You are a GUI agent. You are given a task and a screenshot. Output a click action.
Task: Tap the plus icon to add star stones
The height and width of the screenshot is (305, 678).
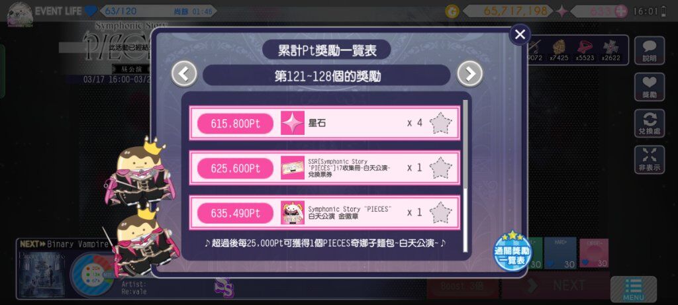coord(620,11)
